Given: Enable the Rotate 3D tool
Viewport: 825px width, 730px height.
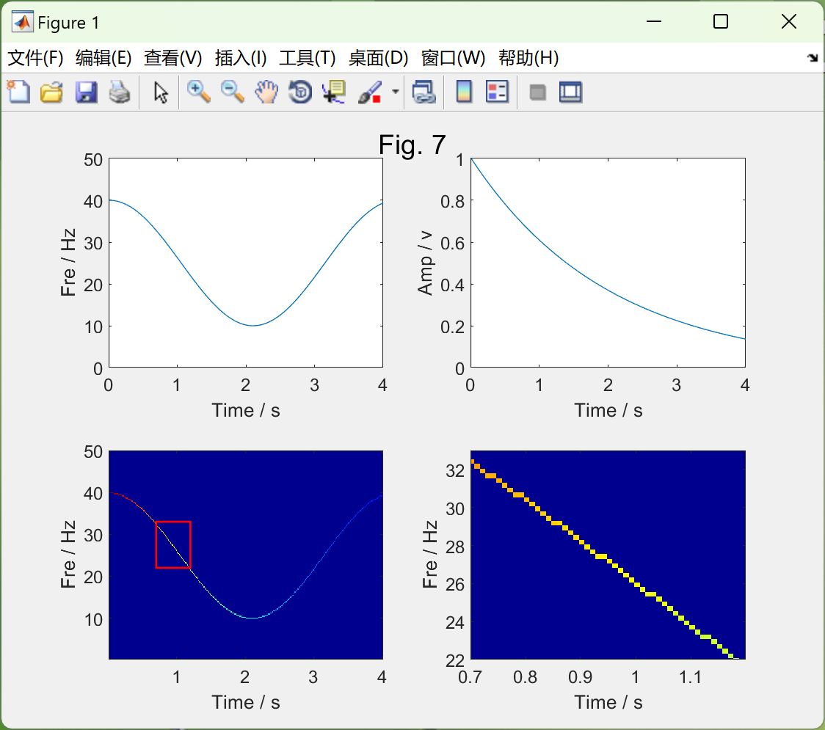Looking at the screenshot, I should point(300,92).
